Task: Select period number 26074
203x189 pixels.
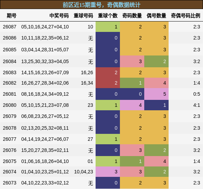Action: point(10,172)
